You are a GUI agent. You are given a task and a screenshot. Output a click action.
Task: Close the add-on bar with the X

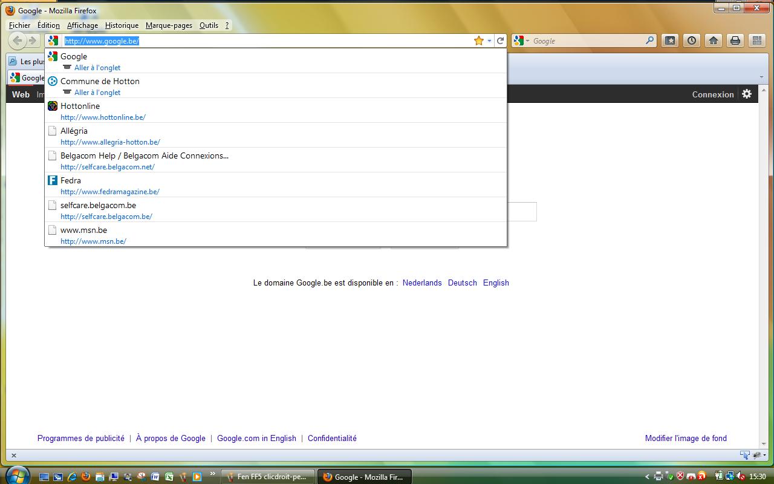click(x=14, y=456)
